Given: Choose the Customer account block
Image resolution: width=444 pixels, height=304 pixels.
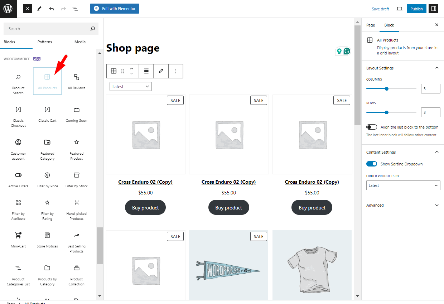Looking at the screenshot, I should pyautogui.click(x=18, y=149).
